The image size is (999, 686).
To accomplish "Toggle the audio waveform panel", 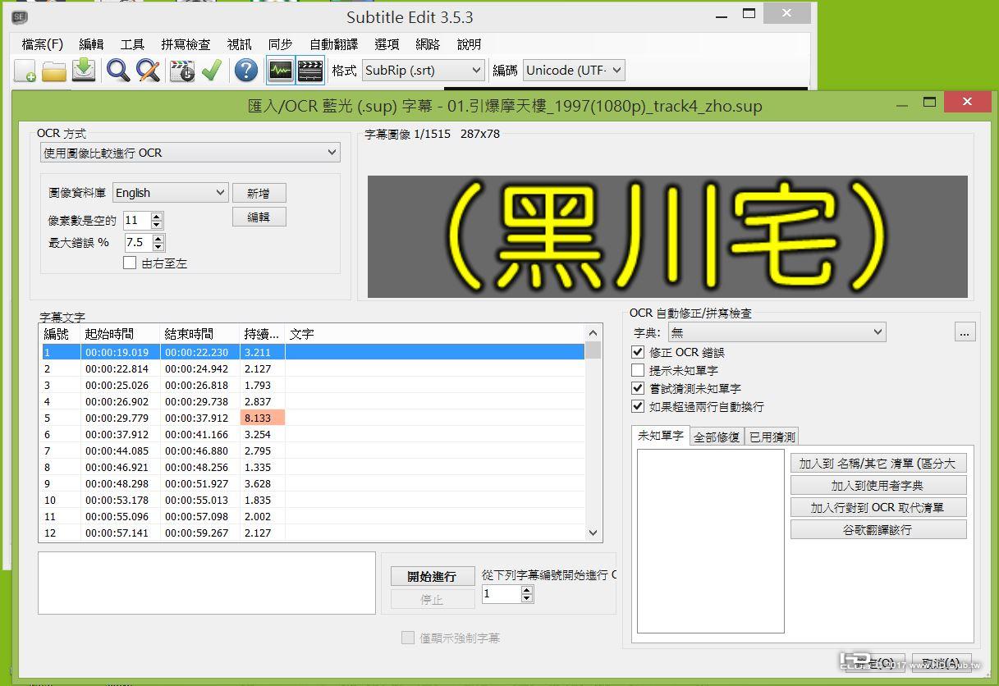I will pos(280,71).
